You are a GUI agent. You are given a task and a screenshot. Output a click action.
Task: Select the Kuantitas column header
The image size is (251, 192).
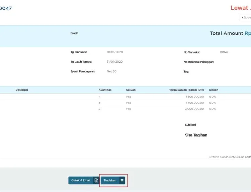105,90
